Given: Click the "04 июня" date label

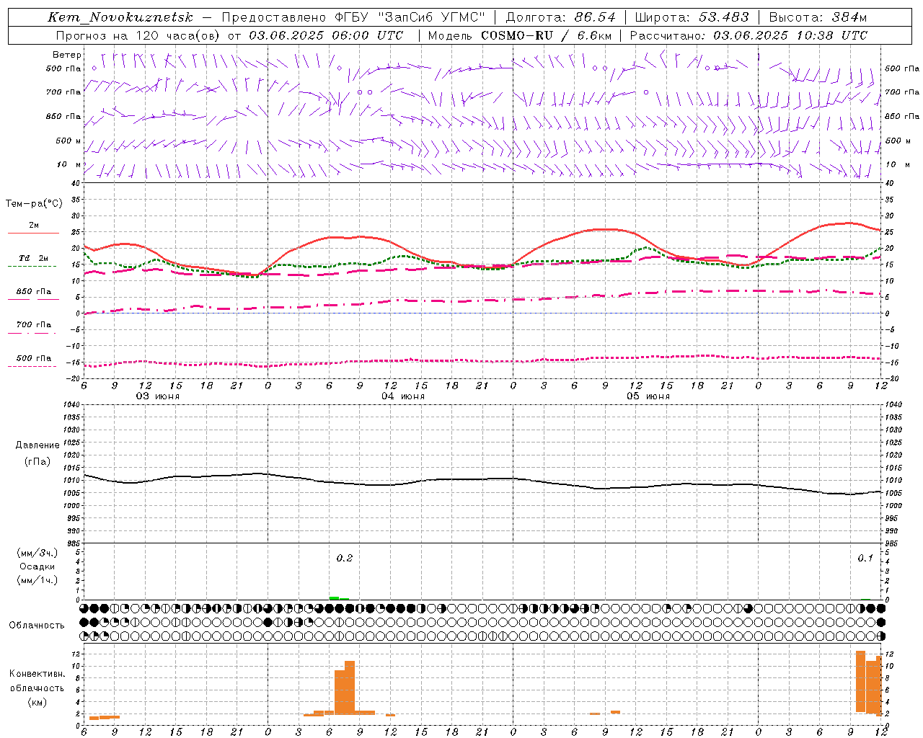Looking at the screenshot, I should pyautogui.click(x=403, y=396).
